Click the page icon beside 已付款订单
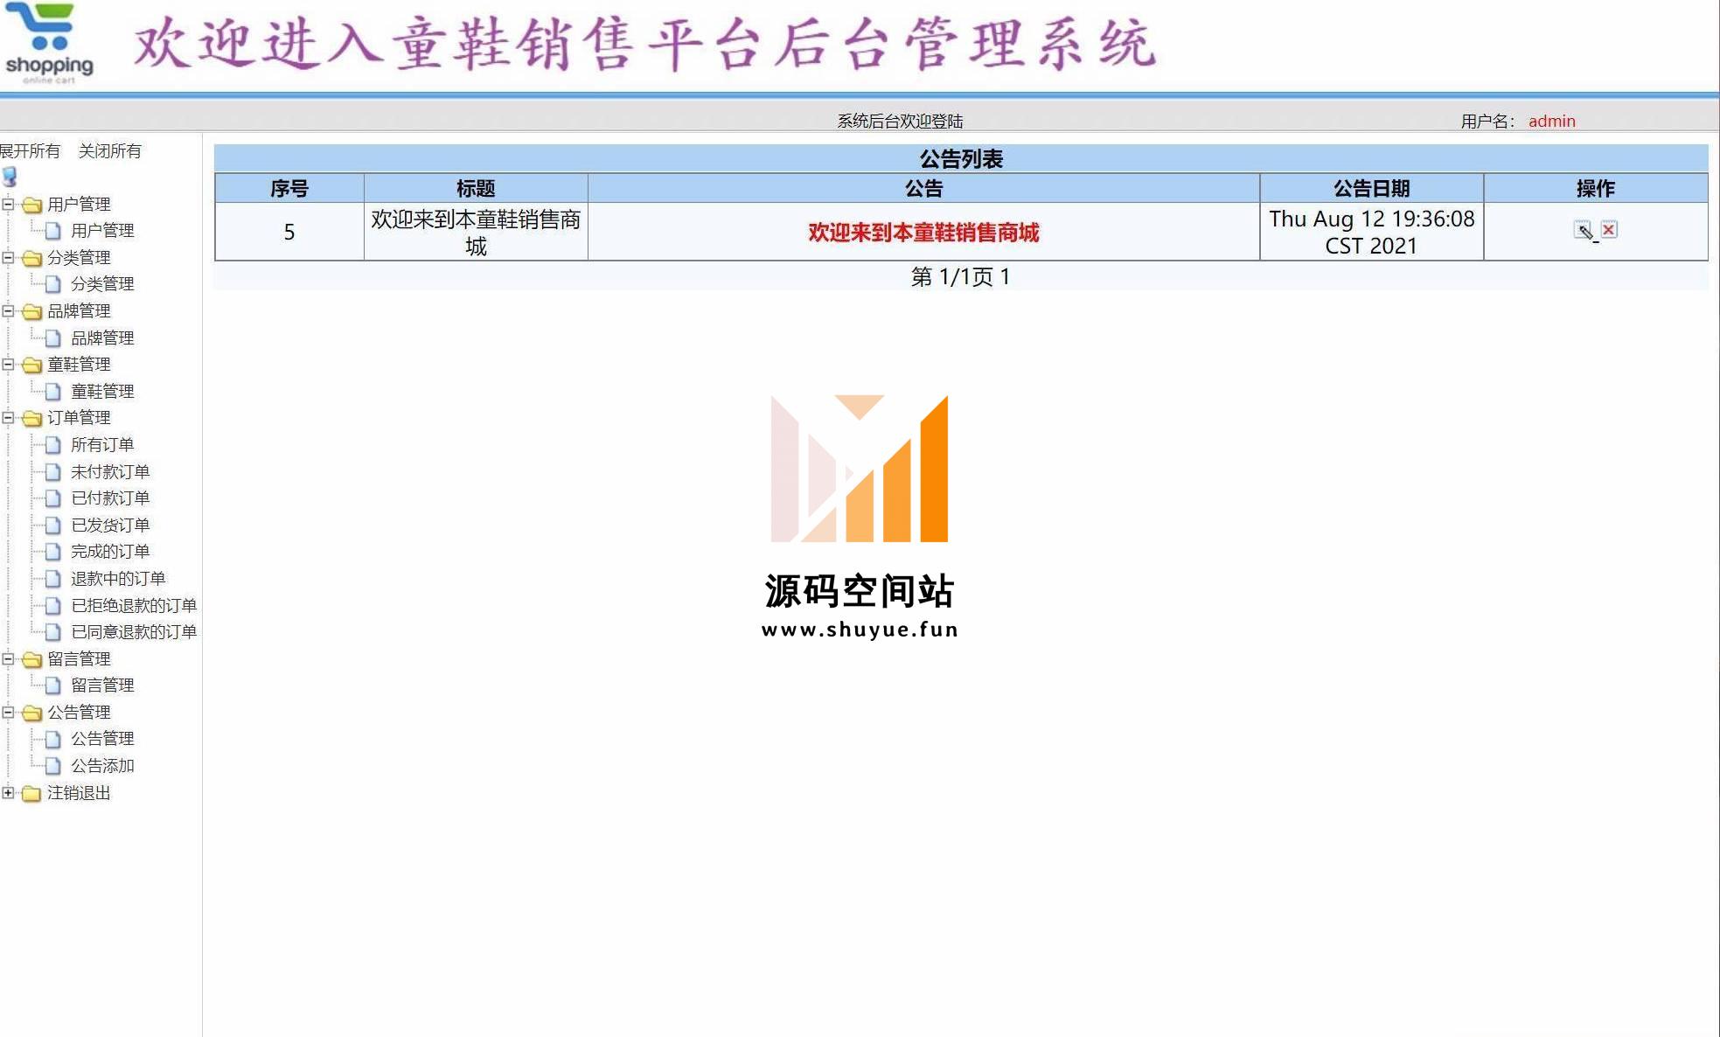The image size is (1720, 1037). pos(53,498)
